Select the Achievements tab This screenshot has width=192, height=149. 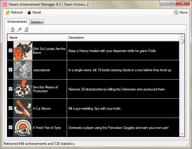17,22
